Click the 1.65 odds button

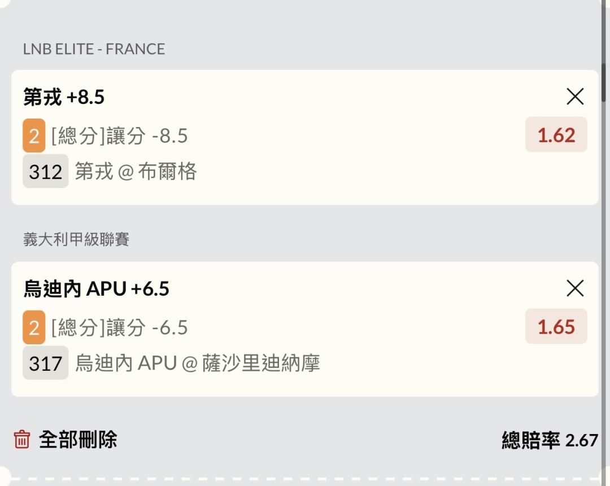[x=556, y=327]
